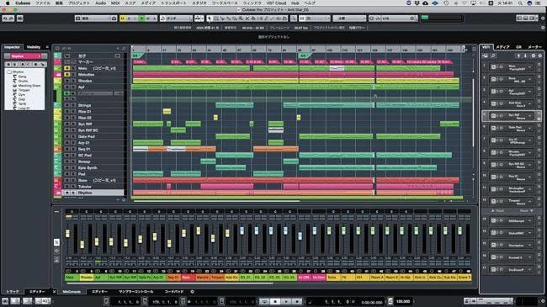This screenshot has height=307, width=547.
Task: Select the Zoom magnifier tool
Action: pos(241,19)
